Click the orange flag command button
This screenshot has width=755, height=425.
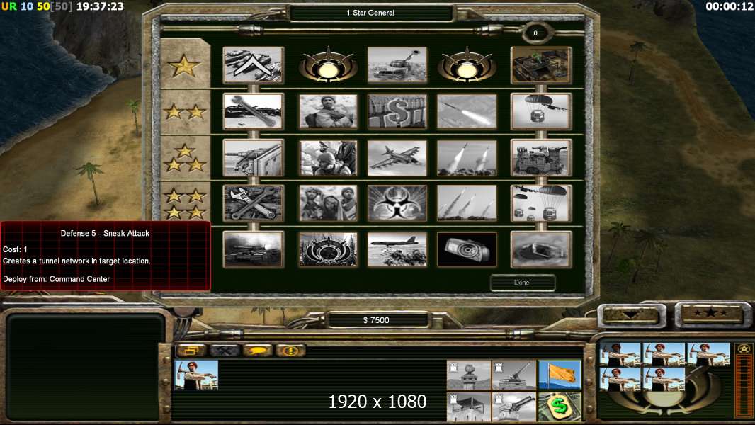click(560, 375)
